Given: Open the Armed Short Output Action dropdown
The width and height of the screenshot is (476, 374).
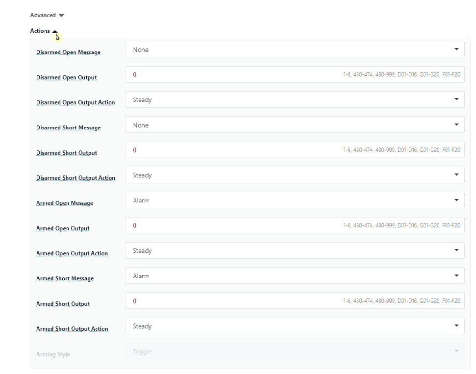Looking at the screenshot, I should pyautogui.click(x=295, y=326).
